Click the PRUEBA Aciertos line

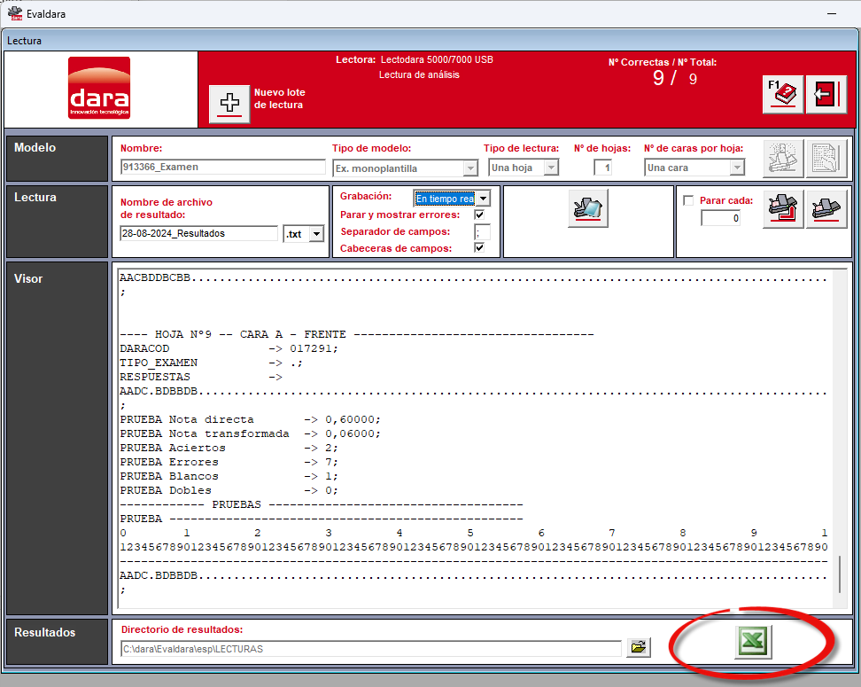[x=229, y=448]
